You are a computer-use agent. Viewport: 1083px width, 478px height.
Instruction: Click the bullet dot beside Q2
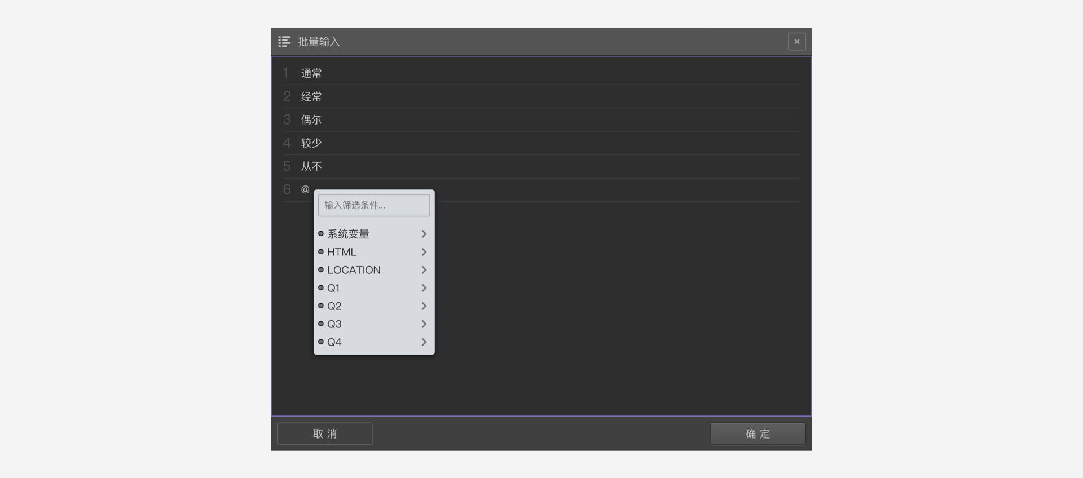click(x=321, y=306)
